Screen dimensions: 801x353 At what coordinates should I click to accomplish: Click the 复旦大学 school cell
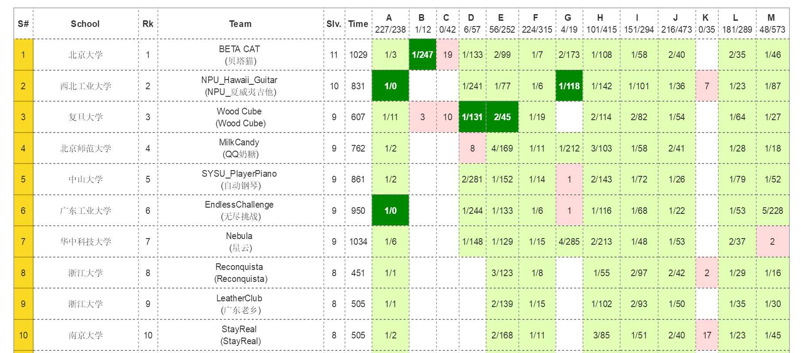coord(85,117)
